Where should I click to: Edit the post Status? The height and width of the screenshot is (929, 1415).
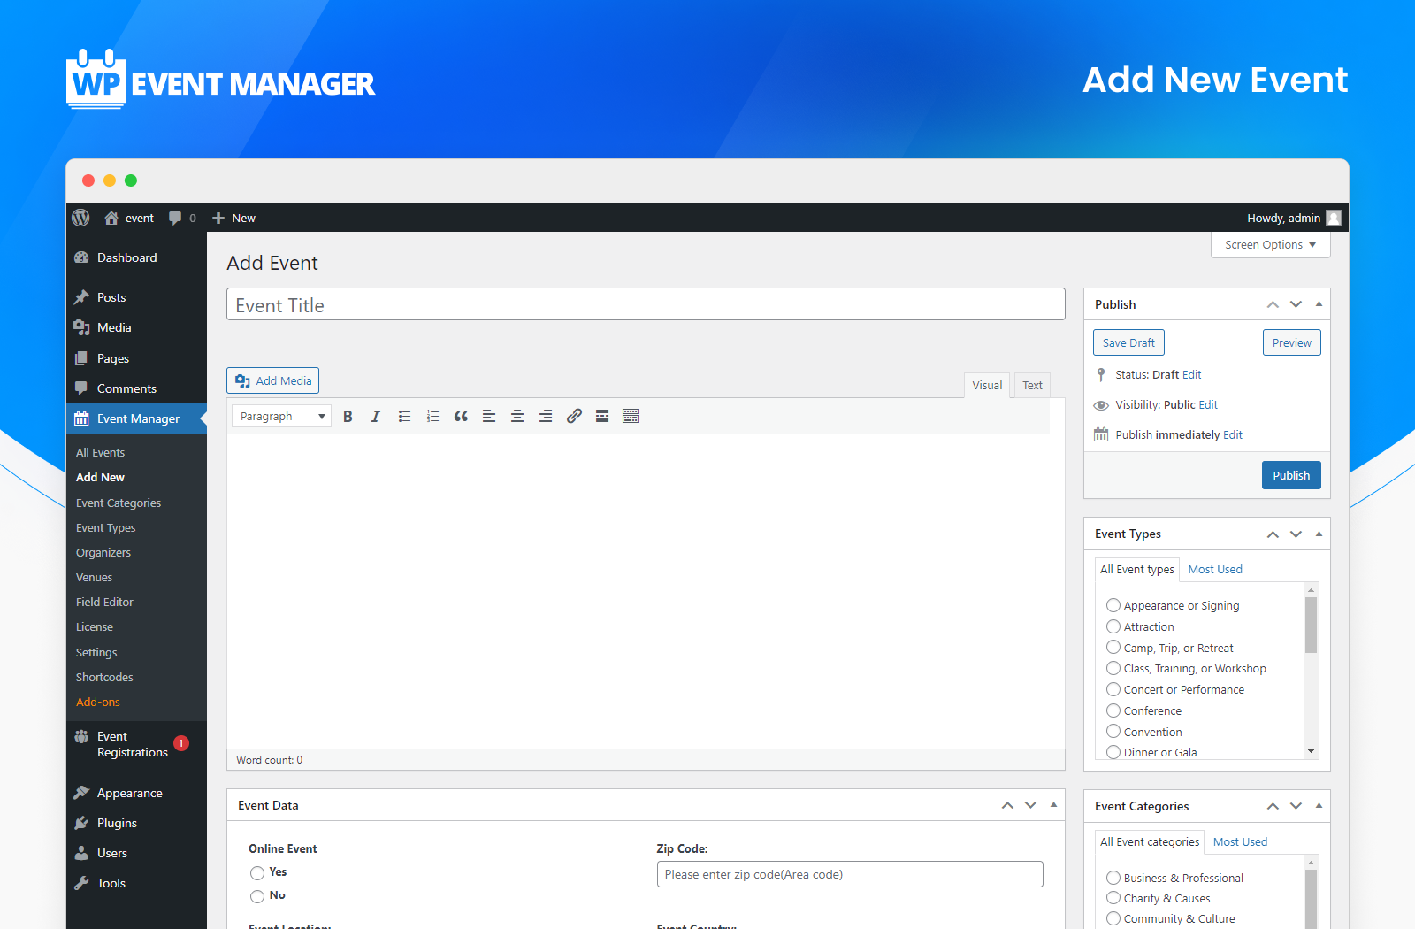click(x=1192, y=374)
